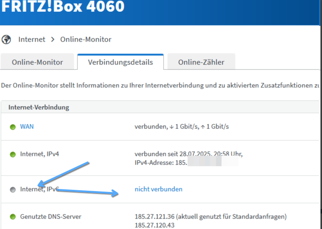Image resolution: width=322 pixels, height=229 pixels.
Task: Click the FRITZ!Box 4060 header title
Action: [x=62, y=7]
